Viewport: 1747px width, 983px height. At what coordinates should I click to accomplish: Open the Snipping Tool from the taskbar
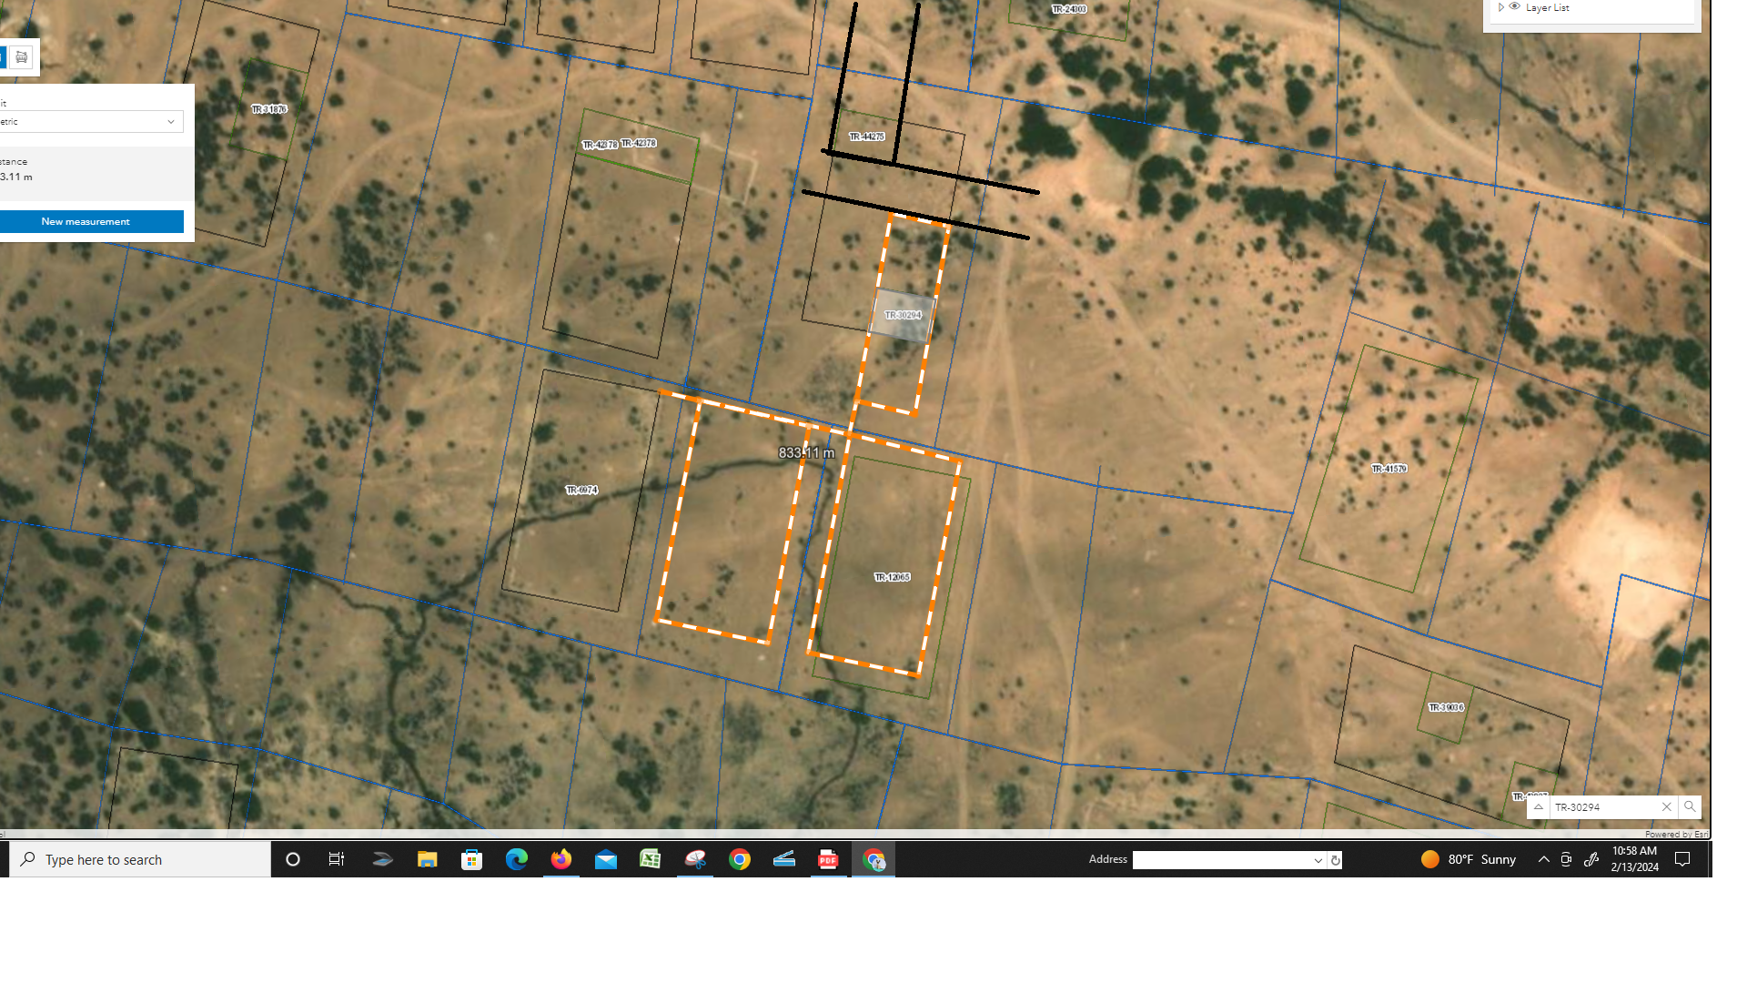click(694, 859)
